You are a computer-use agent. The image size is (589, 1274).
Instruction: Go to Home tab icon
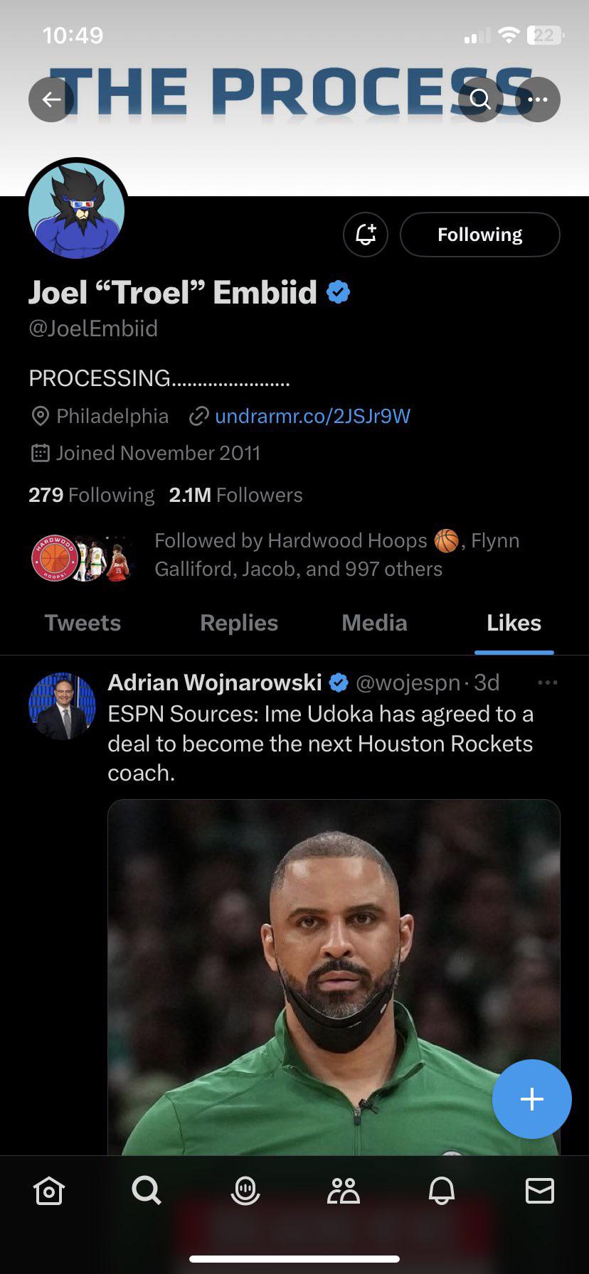49,1190
